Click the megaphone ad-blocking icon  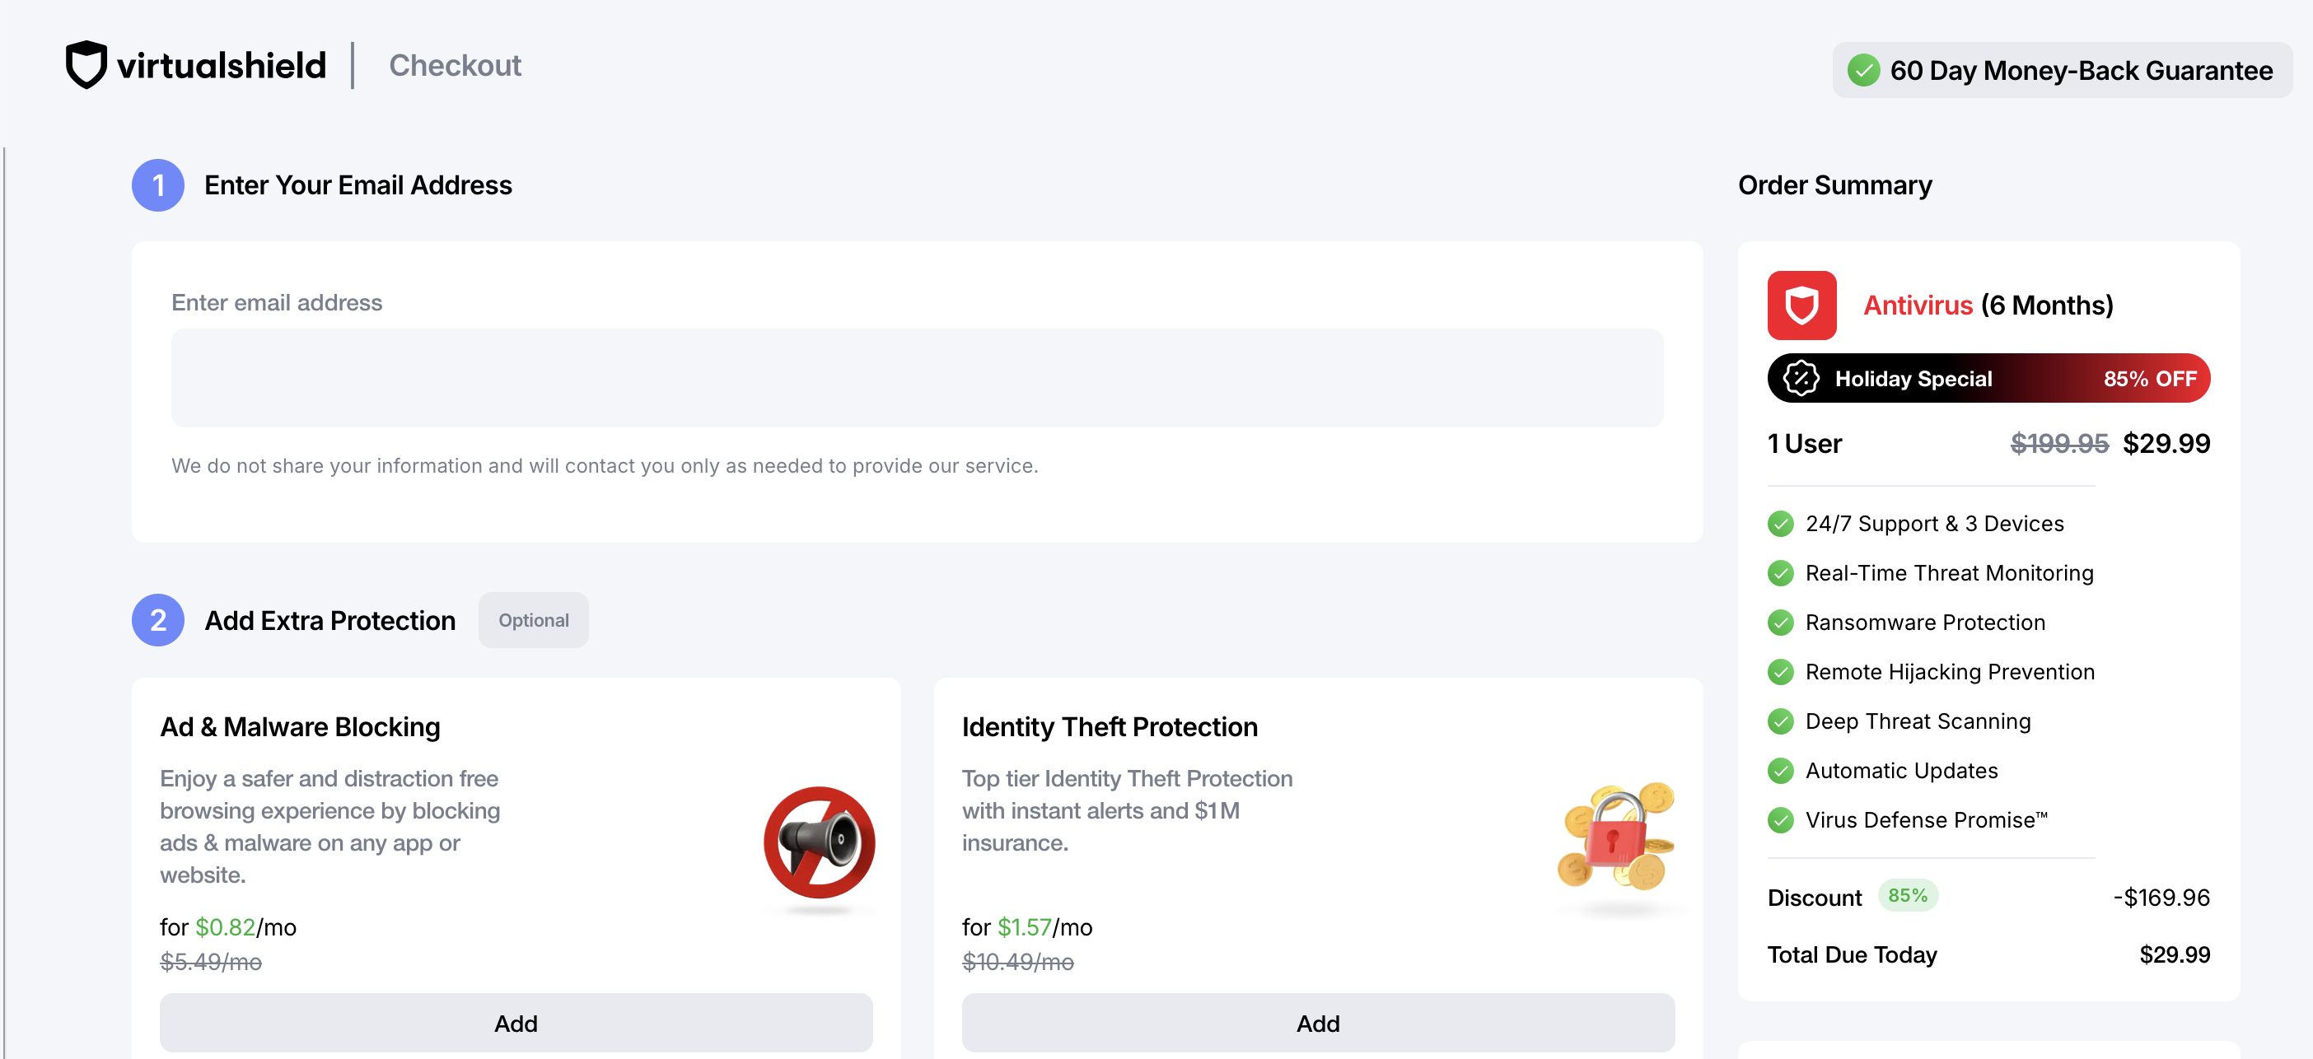[x=819, y=842]
